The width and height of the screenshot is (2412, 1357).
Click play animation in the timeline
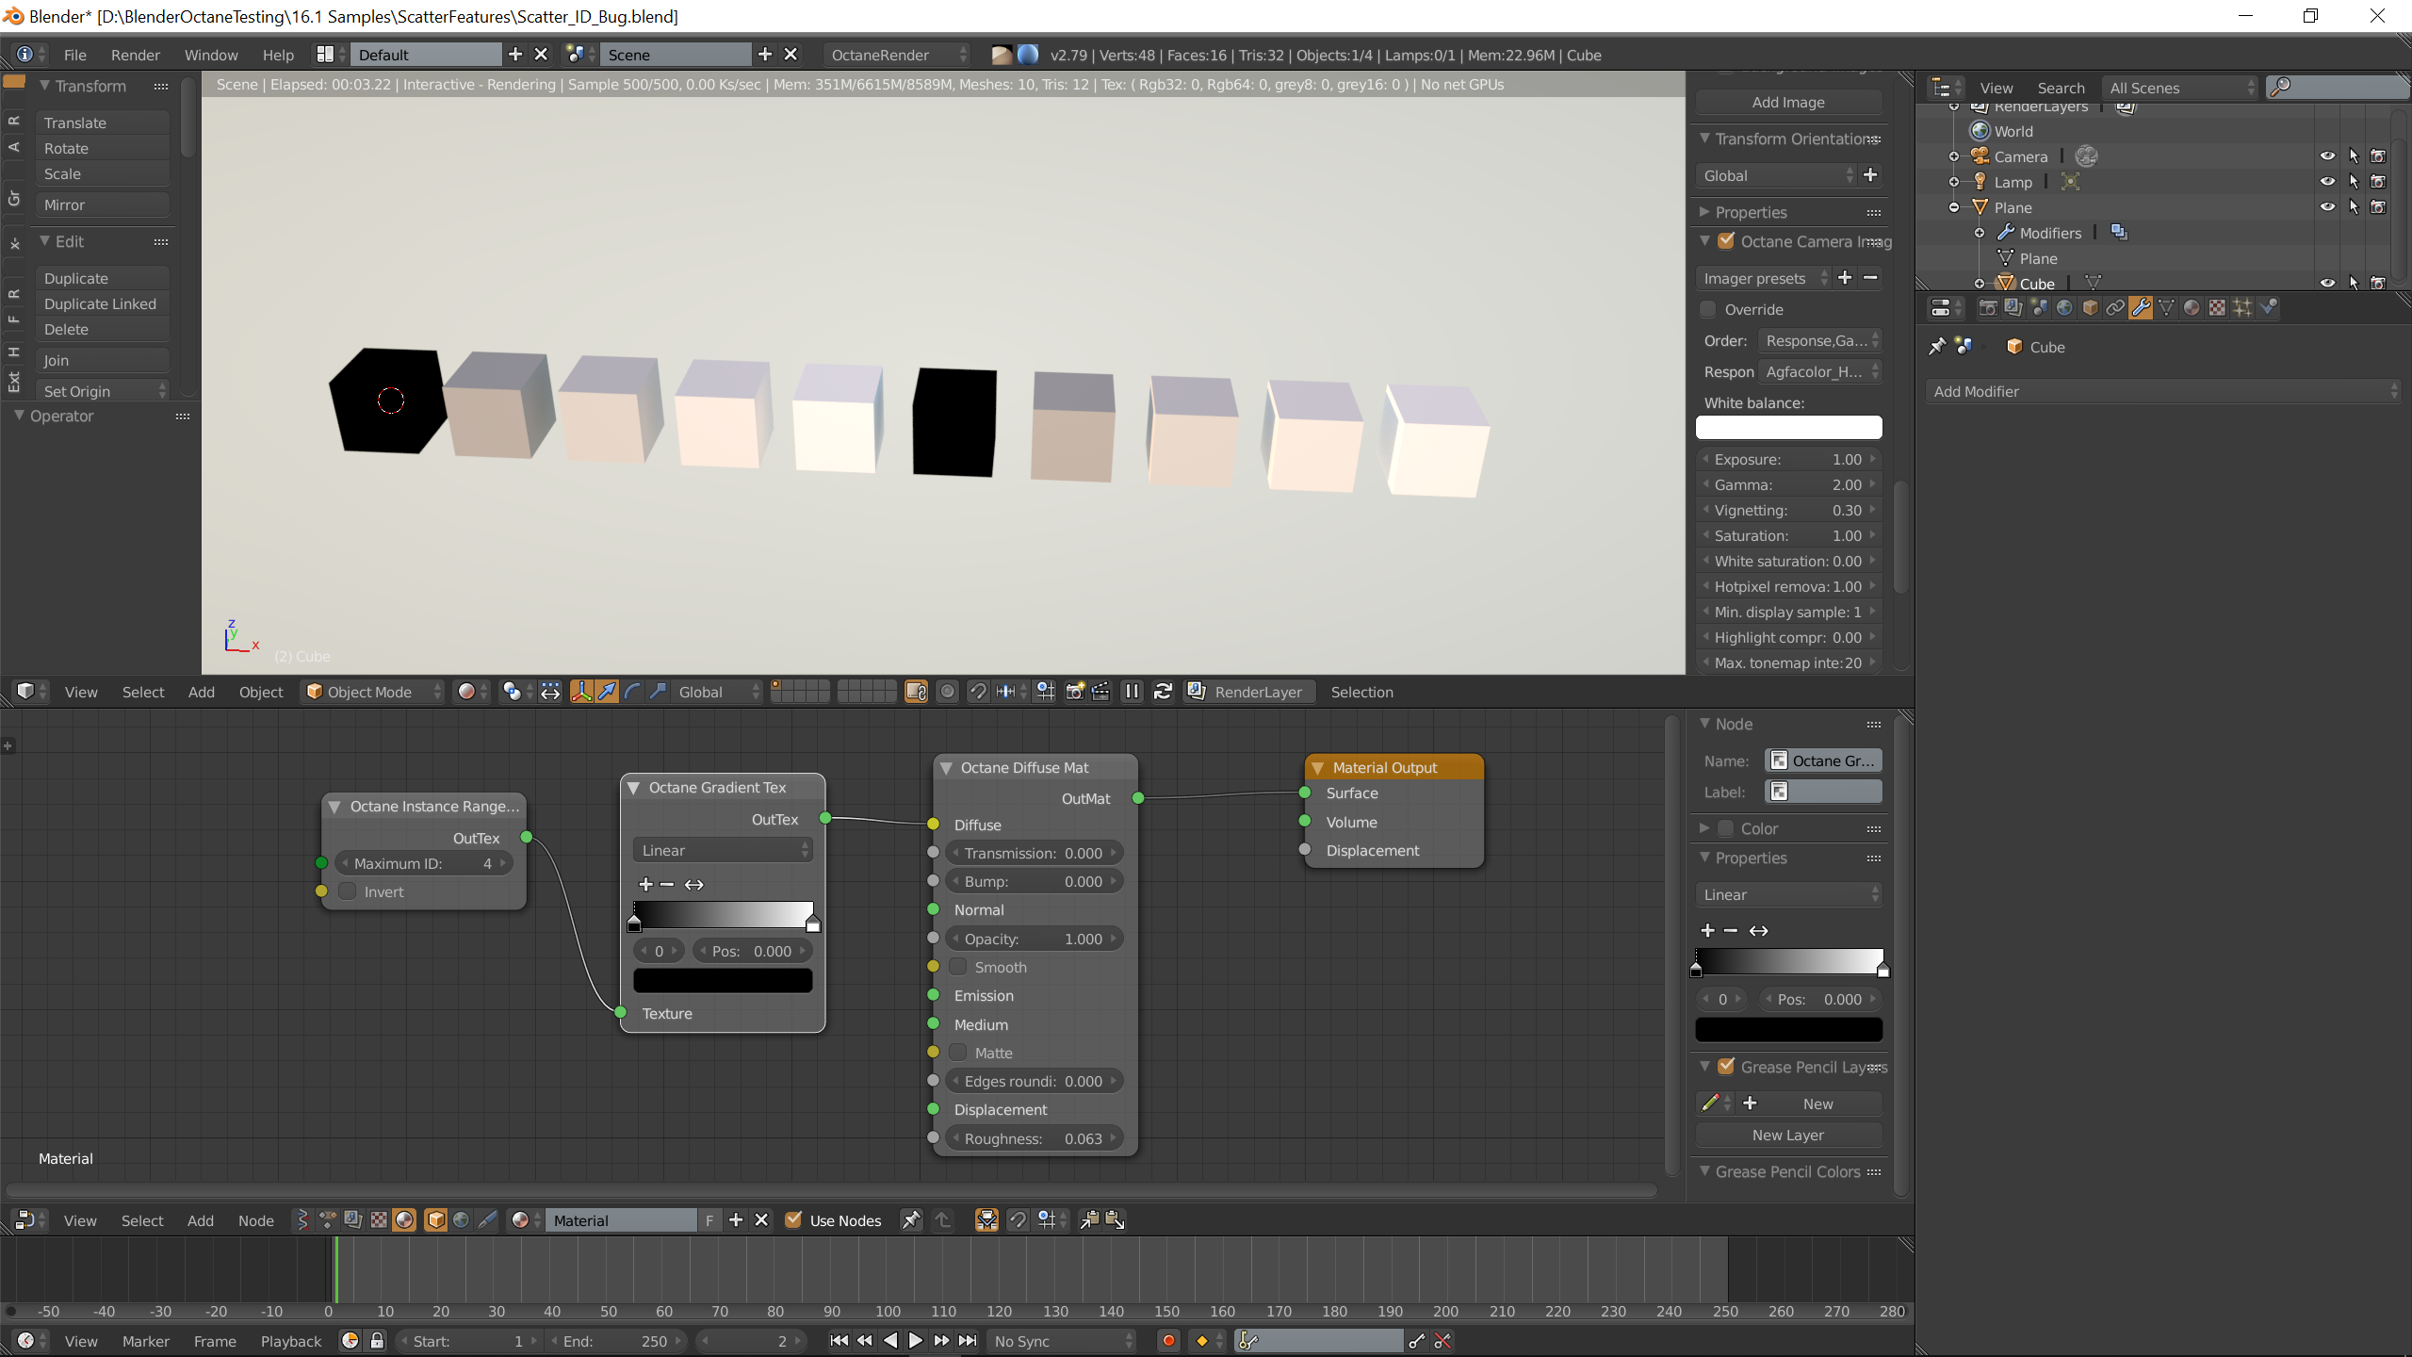[915, 1340]
